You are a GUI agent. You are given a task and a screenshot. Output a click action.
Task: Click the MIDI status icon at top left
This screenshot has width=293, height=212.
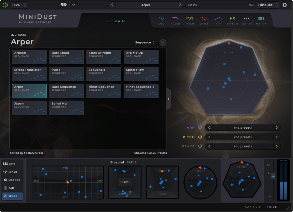(5, 5)
